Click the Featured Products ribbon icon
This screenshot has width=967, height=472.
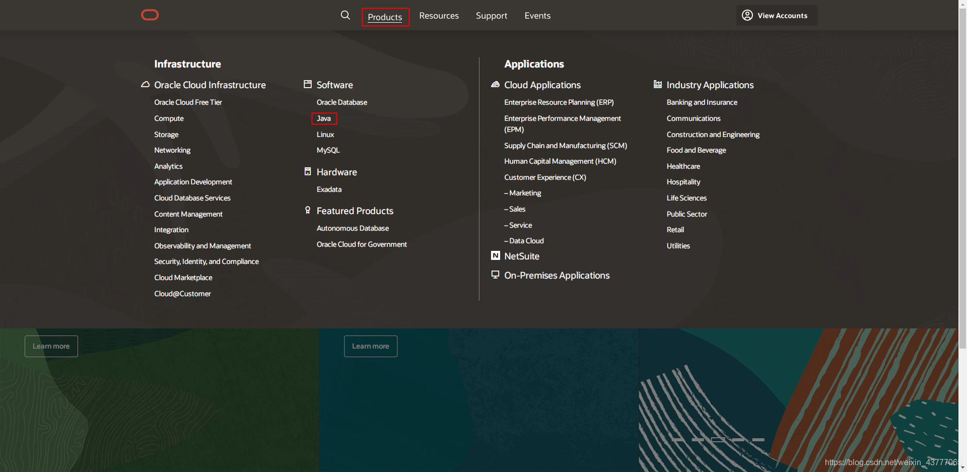click(x=308, y=210)
